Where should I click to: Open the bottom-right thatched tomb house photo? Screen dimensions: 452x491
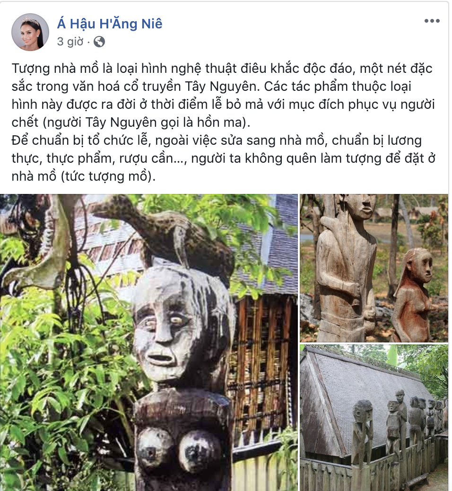(374, 418)
